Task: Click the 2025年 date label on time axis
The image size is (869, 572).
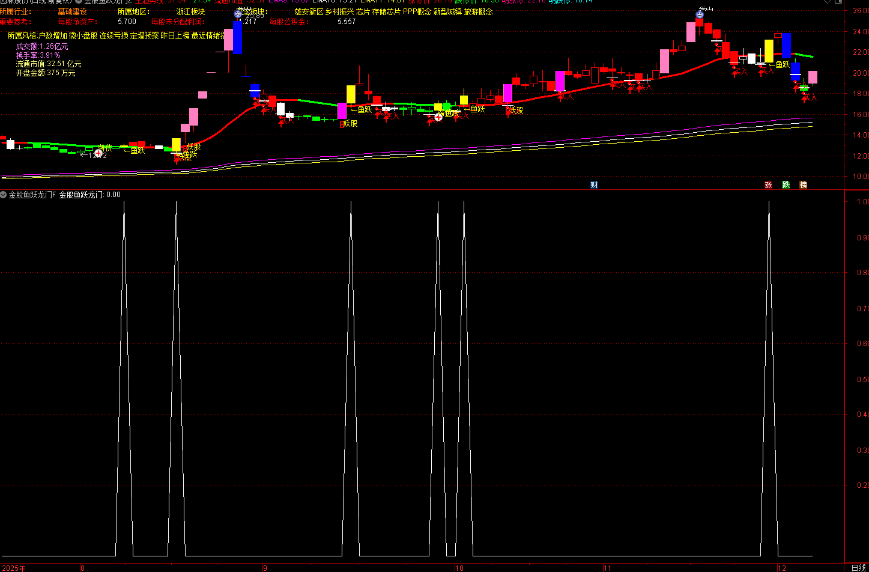Action: (x=13, y=568)
